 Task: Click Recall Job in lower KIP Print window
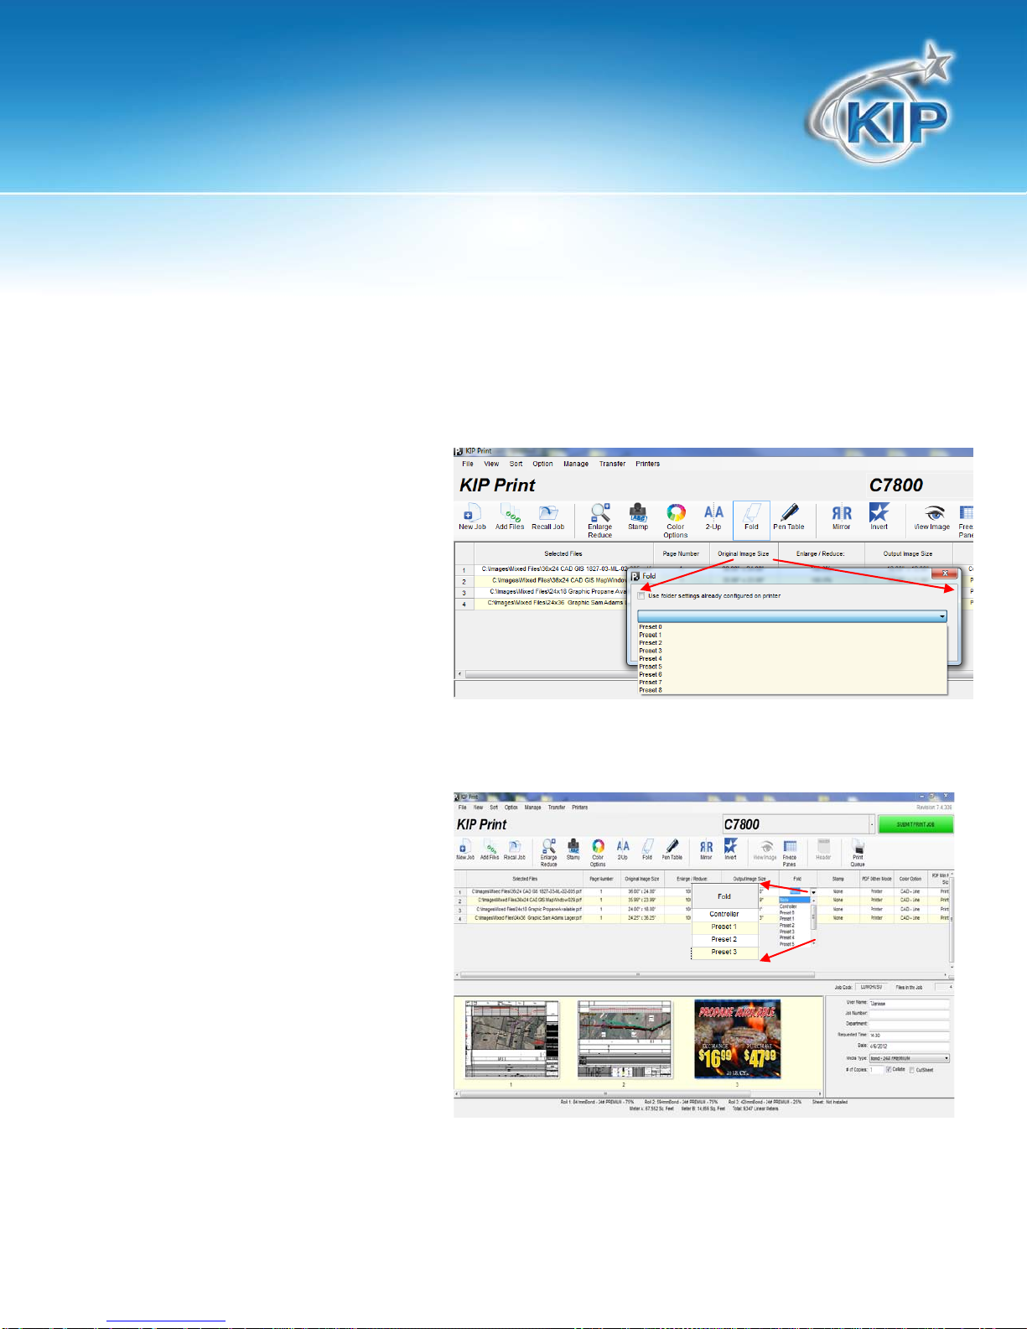(x=515, y=850)
